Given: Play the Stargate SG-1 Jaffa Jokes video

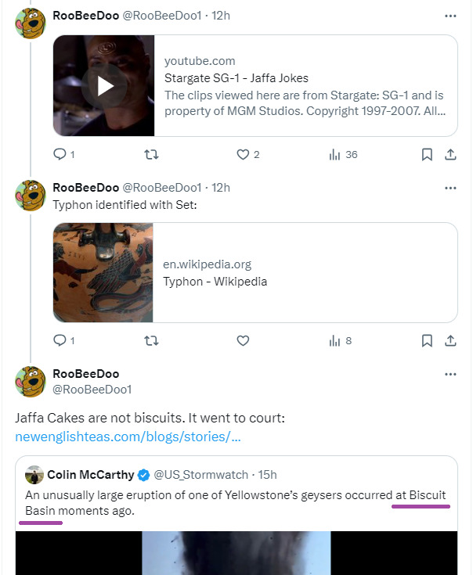Looking at the screenshot, I should click(105, 86).
